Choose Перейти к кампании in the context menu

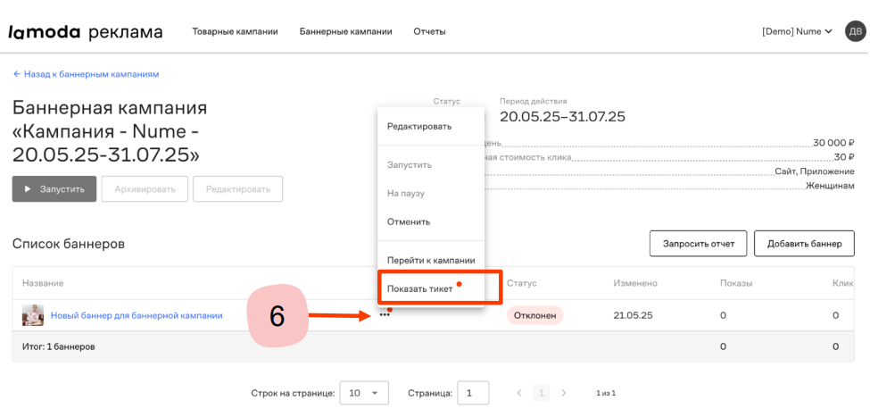coord(431,260)
